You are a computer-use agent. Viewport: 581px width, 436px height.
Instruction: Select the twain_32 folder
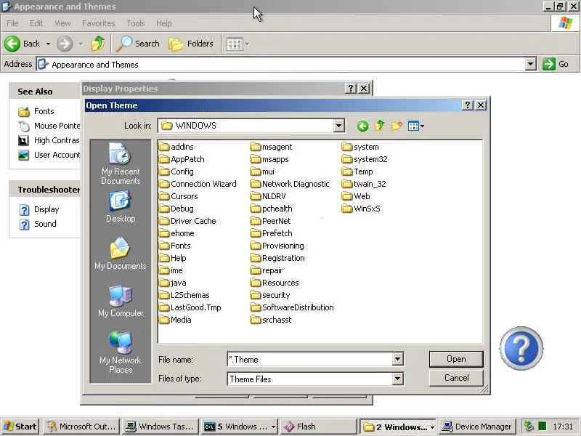click(x=364, y=184)
